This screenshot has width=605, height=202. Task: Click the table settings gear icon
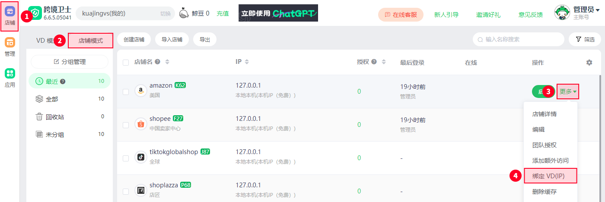589,63
